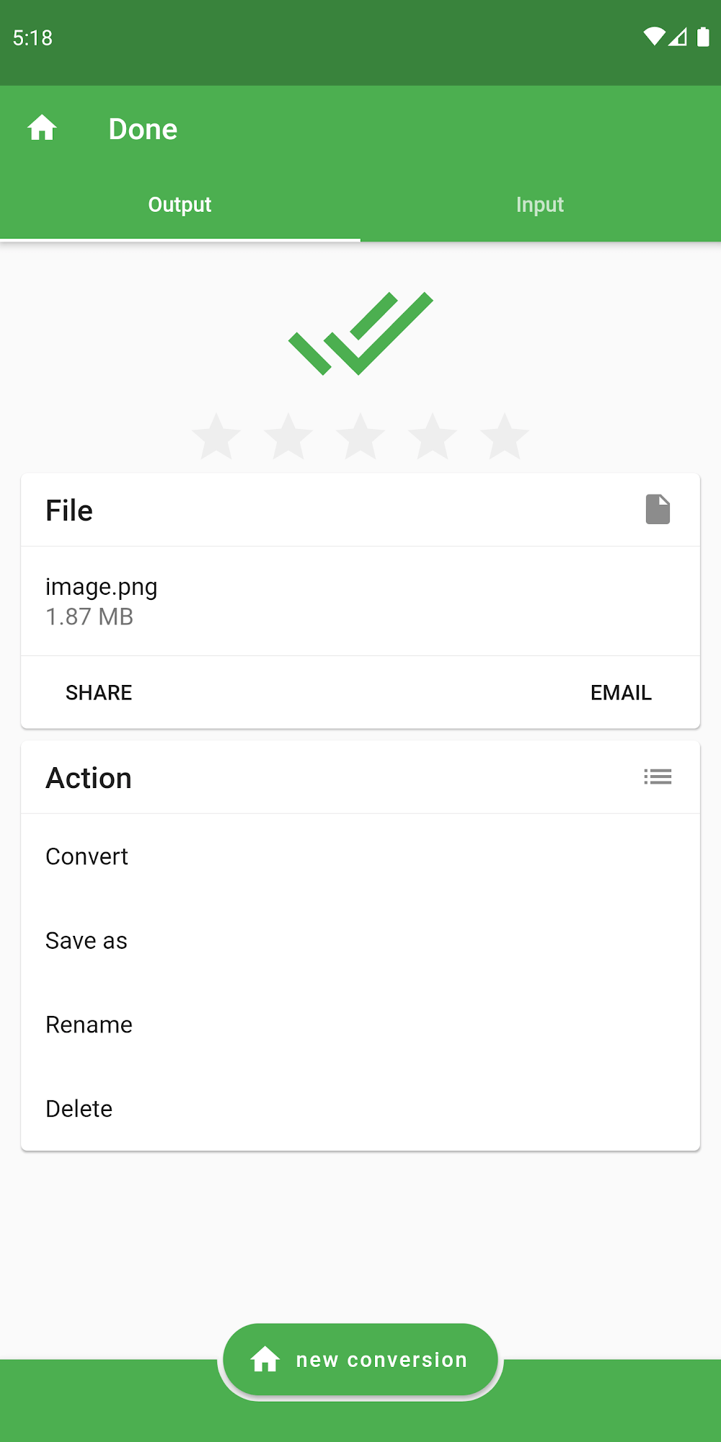Tap the document icon in File card
Image resolution: width=721 pixels, height=1442 pixels.
(x=658, y=510)
